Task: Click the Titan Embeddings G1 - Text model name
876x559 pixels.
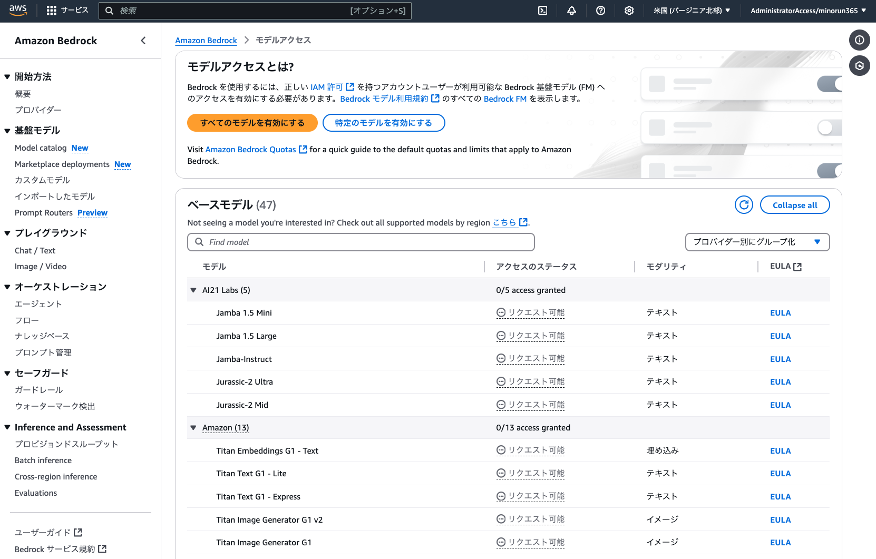Action: [267, 451]
